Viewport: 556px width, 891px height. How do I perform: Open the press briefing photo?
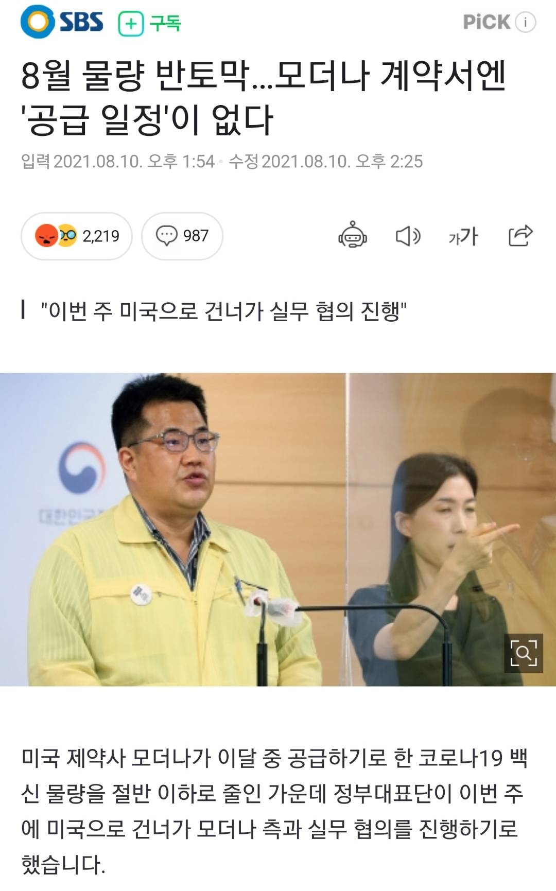click(x=278, y=529)
